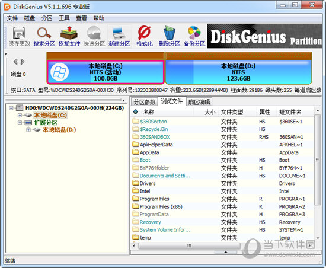Click the temp folder icon
Screen dimensions: 326x268
(x=136, y=237)
